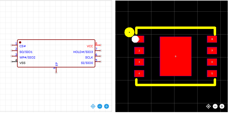The width and height of the screenshot is (229, 113).
Task: Click the yellow pin-1 marker circle
Action: point(130,32)
